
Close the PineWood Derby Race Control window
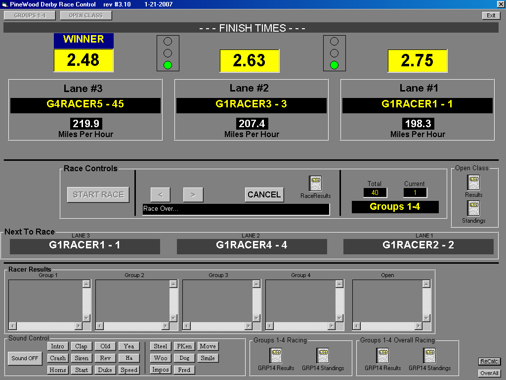pyautogui.click(x=501, y=4)
